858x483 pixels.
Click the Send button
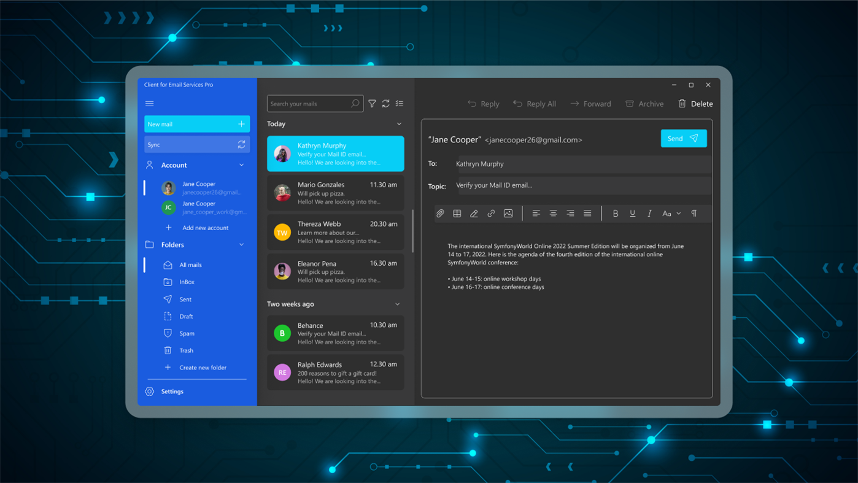683,138
